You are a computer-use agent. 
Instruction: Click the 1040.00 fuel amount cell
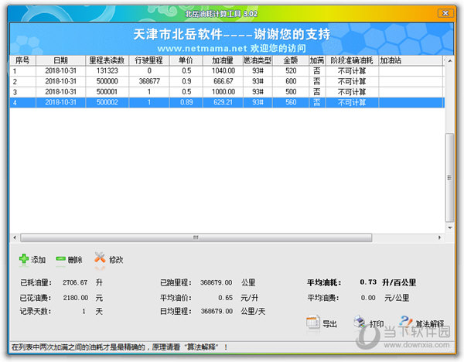click(x=223, y=71)
